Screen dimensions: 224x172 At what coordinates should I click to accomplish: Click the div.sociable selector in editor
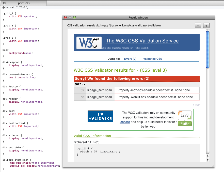[13, 147]
